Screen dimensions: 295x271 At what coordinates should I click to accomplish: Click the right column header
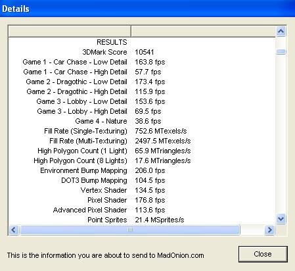tap(203, 32)
